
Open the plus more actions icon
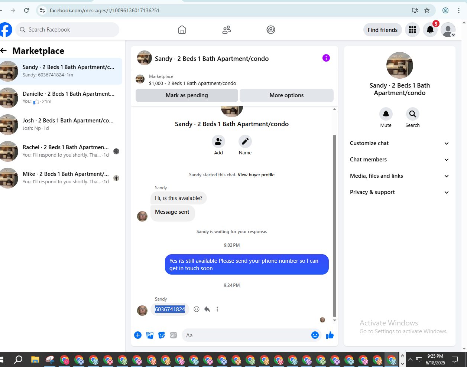[138, 335]
